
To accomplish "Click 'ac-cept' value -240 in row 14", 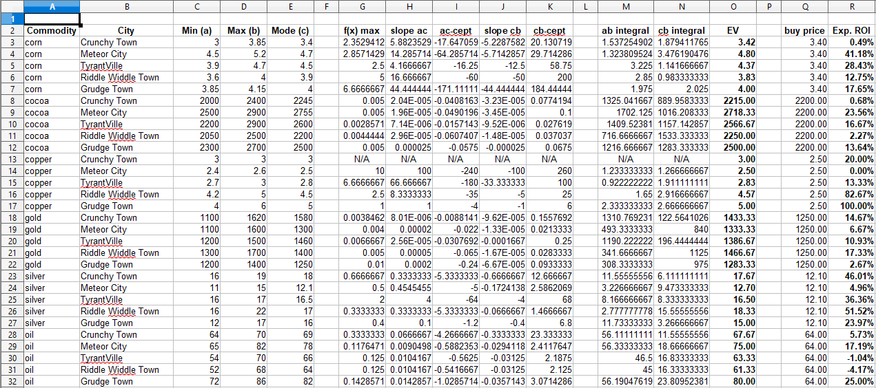I will coord(456,171).
